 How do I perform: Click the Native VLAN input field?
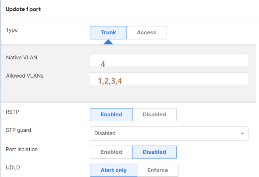169,60
